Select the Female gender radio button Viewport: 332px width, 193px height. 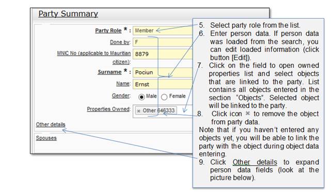[x=164, y=97]
